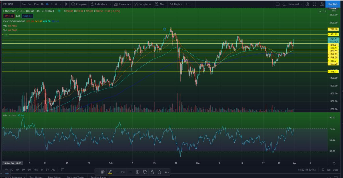Open indicator Templates
The image size is (343, 178).
pyautogui.click(x=143, y=4)
